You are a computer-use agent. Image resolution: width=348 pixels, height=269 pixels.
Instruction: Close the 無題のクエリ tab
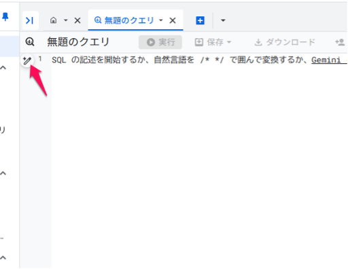tap(173, 20)
